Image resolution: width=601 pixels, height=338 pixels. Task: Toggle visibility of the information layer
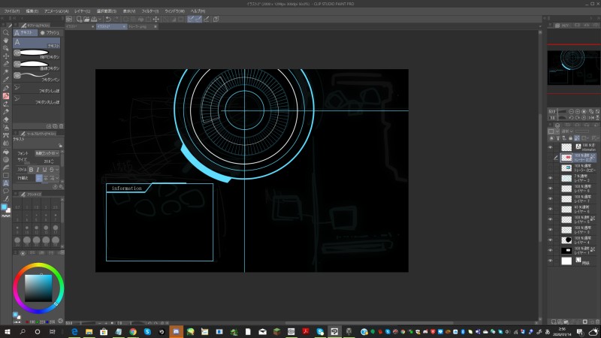tap(551, 148)
